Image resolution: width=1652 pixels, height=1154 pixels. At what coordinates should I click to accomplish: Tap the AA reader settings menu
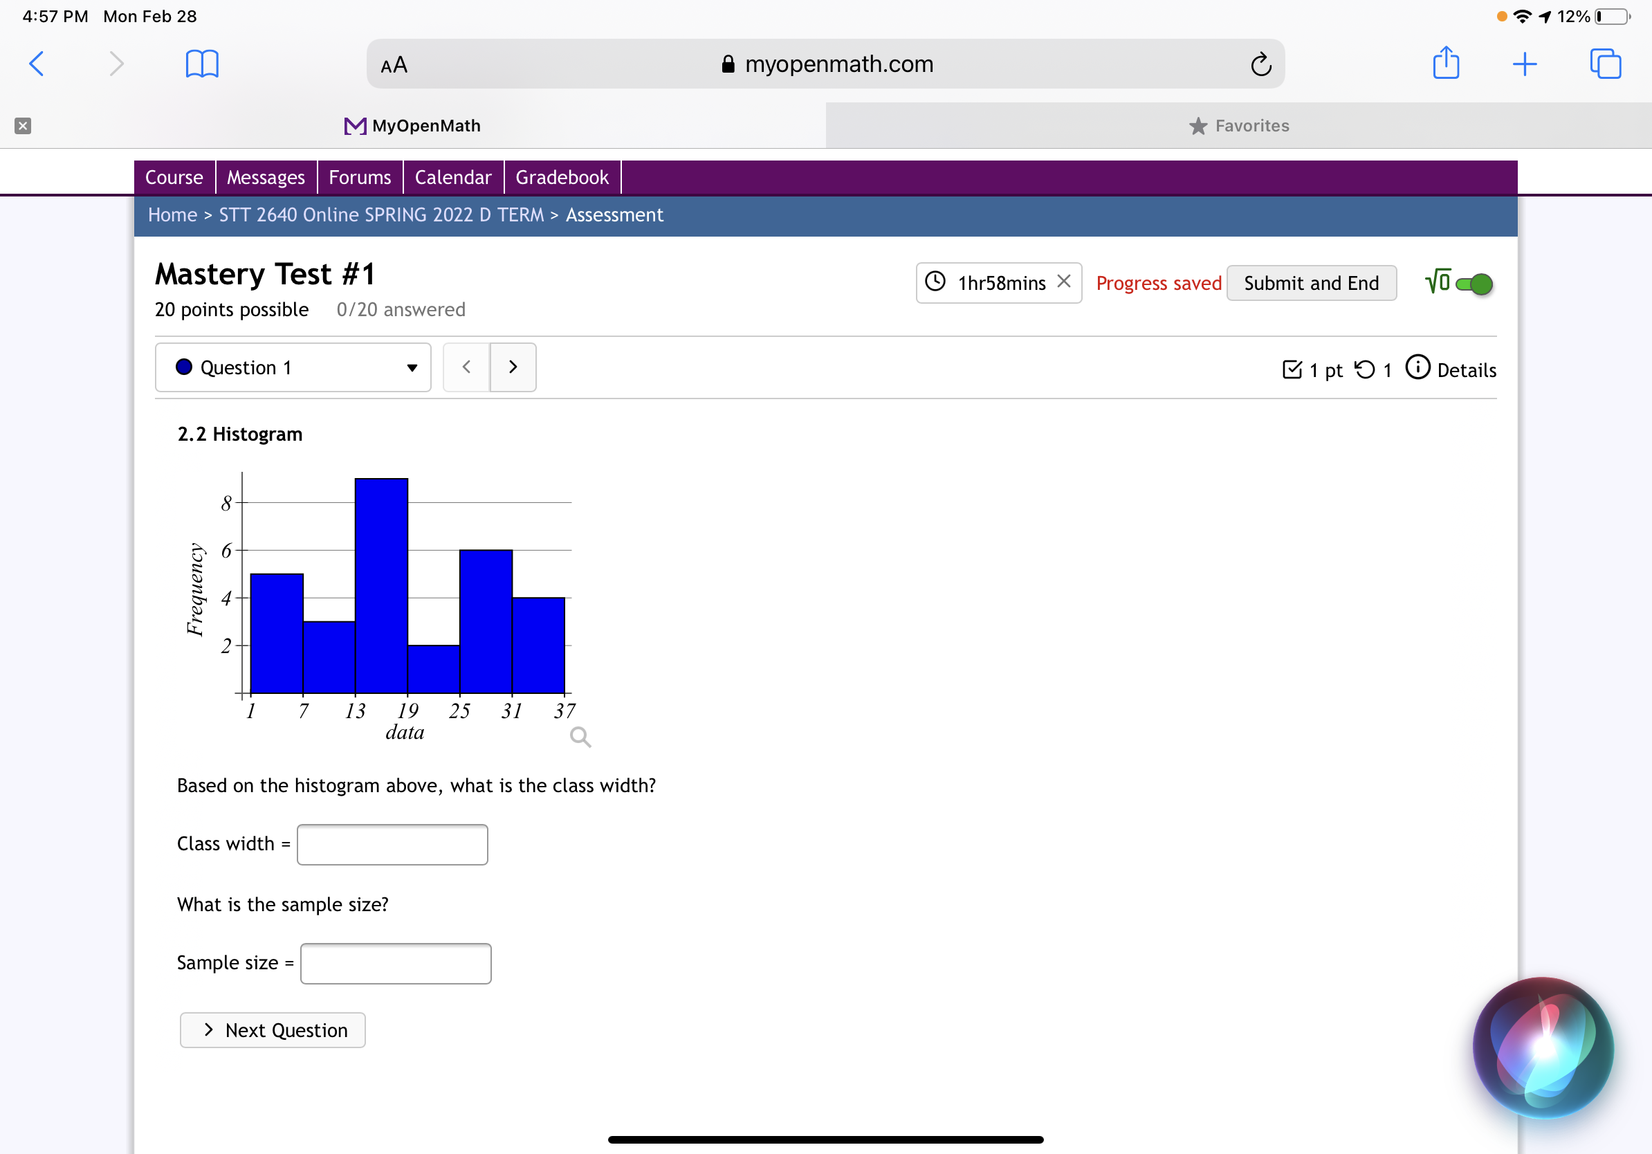point(394,66)
